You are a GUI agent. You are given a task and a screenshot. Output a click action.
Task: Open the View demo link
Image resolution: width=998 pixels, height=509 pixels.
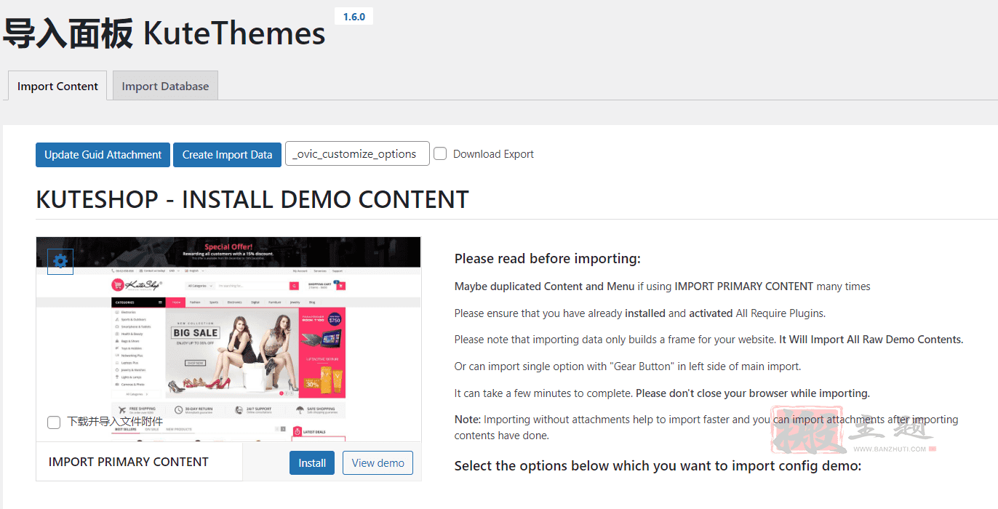pos(378,462)
